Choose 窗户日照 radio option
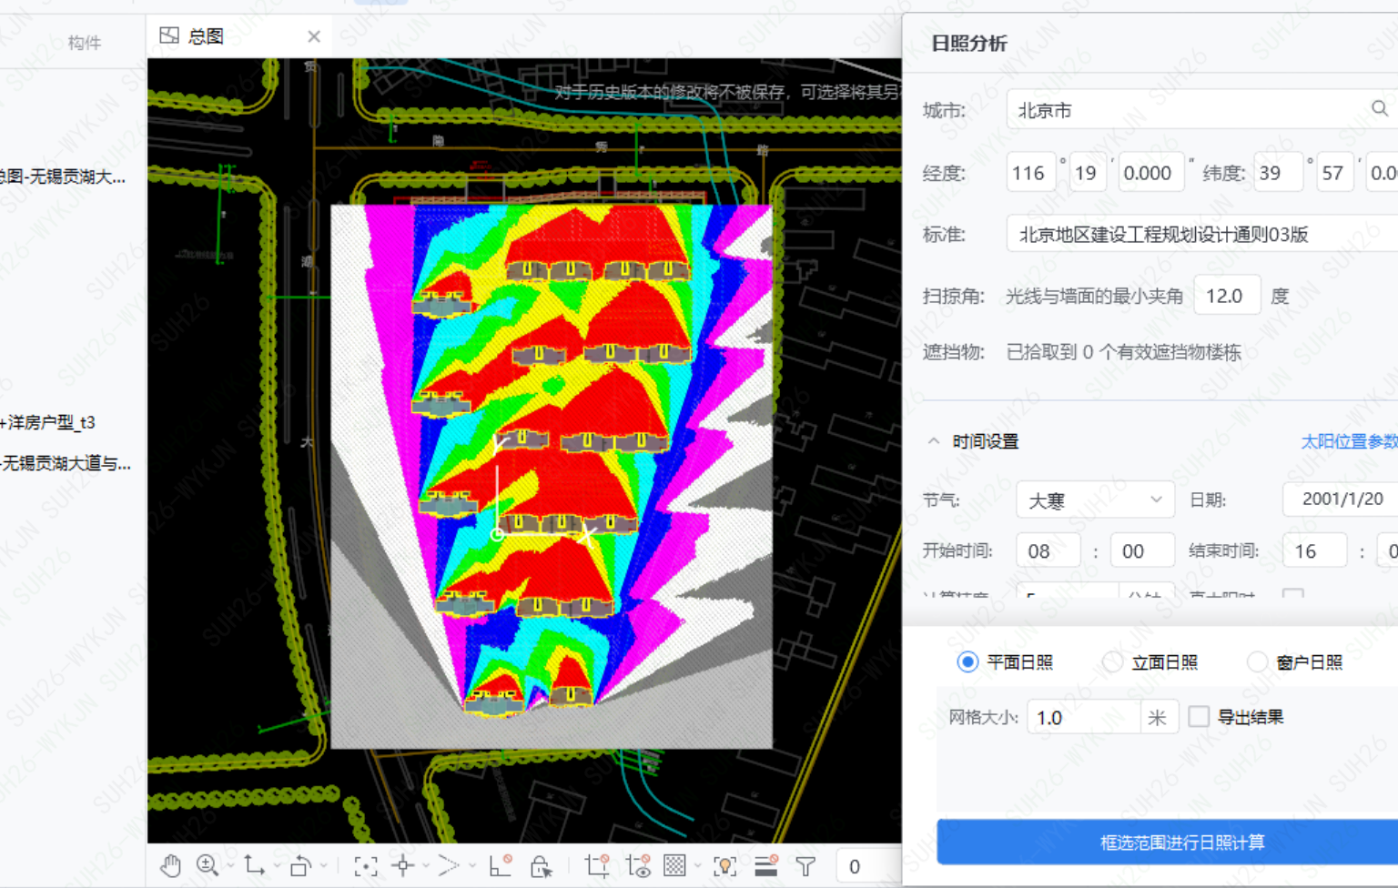This screenshot has height=888, width=1398. tap(1257, 662)
